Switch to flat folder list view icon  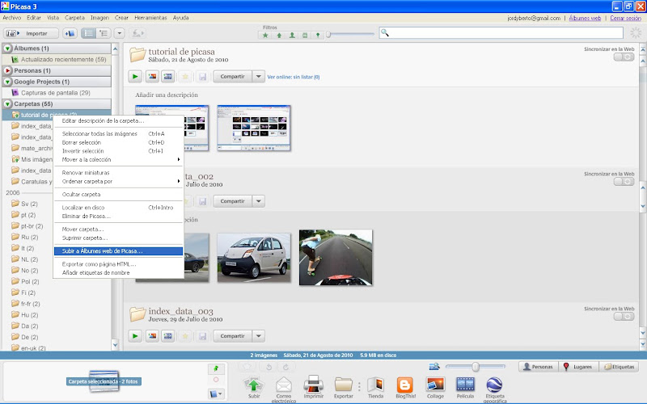88,33
